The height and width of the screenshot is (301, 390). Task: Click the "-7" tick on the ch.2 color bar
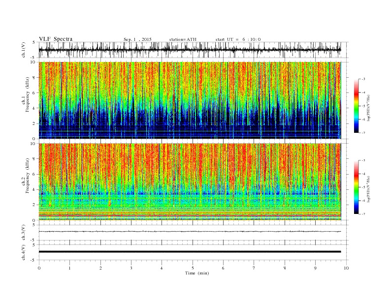363,214
